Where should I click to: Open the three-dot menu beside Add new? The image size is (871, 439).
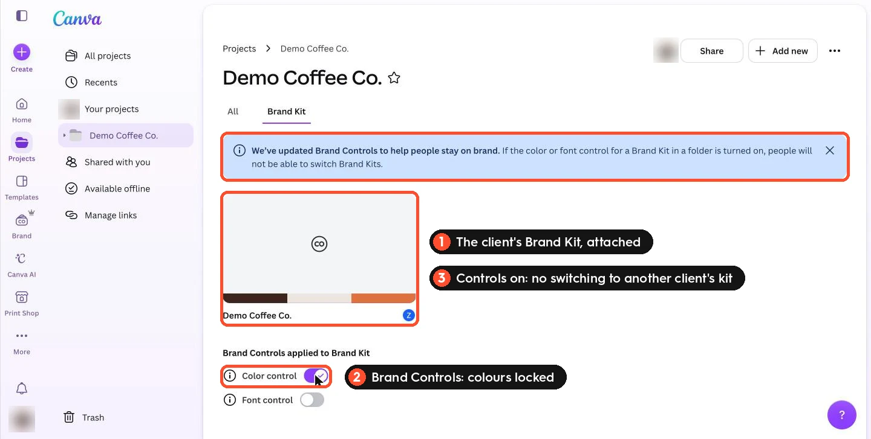point(835,51)
